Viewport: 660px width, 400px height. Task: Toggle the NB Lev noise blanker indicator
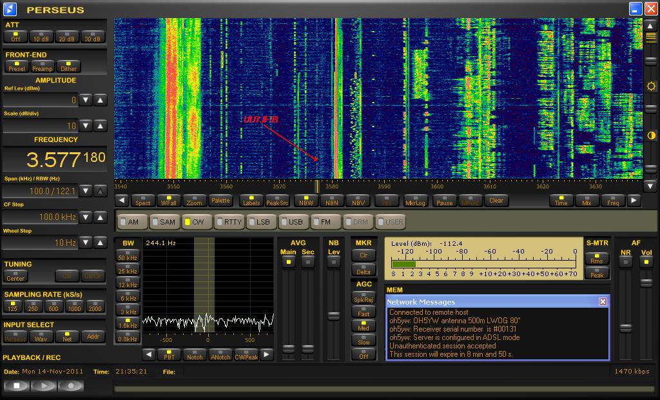(333, 261)
